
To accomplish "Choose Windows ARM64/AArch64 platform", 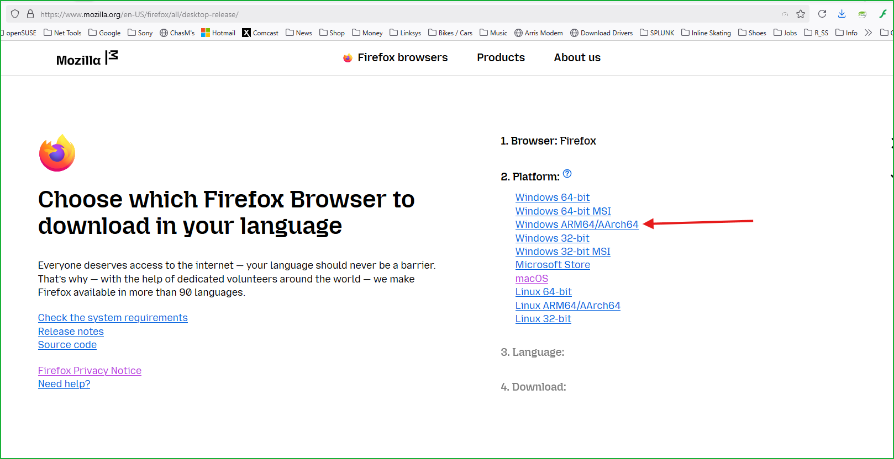I will [577, 225].
